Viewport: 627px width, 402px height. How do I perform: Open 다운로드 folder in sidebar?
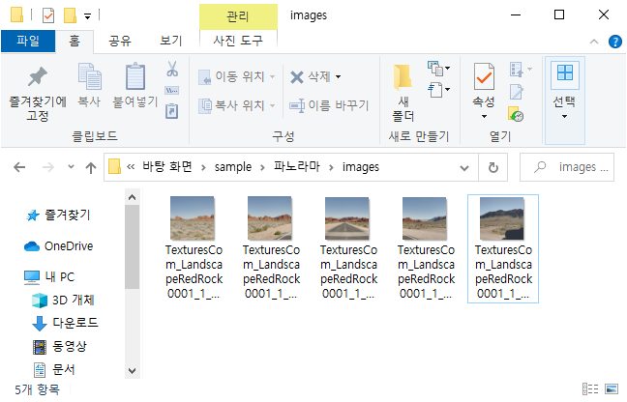(x=65, y=323)
